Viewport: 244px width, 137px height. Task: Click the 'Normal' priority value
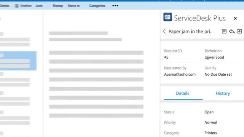click(x=210, y=123)
